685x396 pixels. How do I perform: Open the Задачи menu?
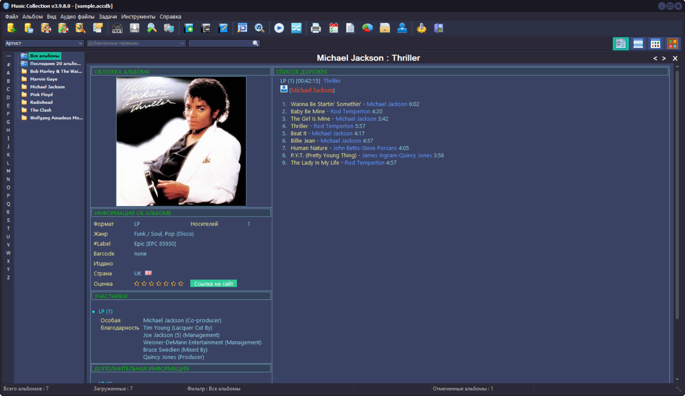[x=108, y=17]
